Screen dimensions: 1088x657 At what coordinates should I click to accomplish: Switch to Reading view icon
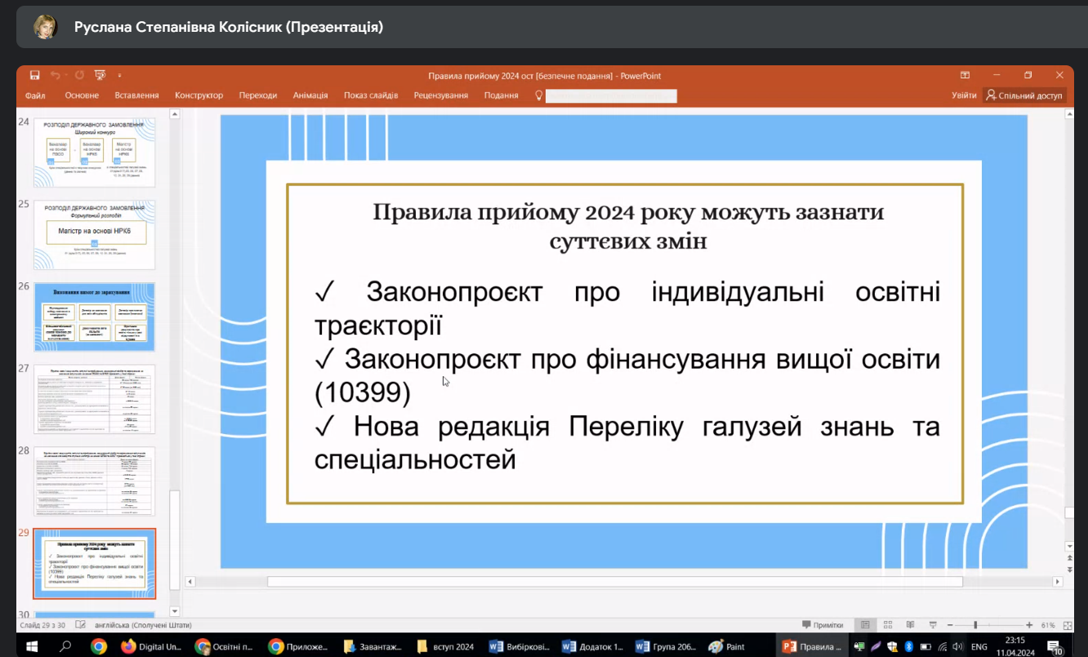point(911,625)
